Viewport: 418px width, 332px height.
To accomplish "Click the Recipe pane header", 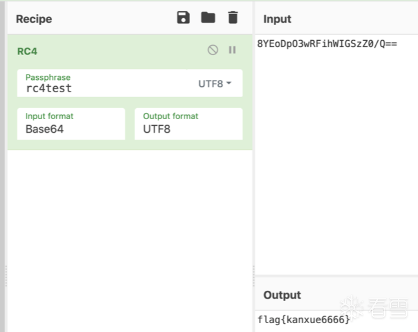I will (x=34, y=19).
